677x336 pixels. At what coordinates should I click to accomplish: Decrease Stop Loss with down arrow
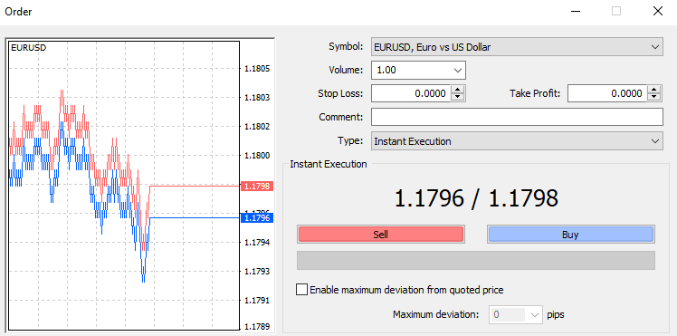[458, 97]
